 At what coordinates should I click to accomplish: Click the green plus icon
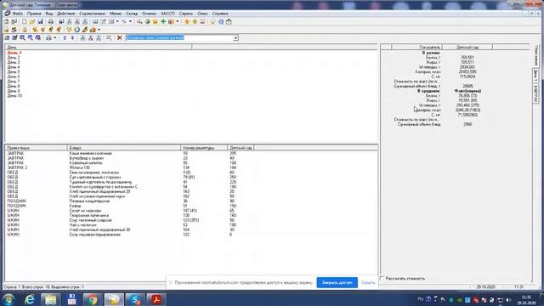[x=163, y=21]
